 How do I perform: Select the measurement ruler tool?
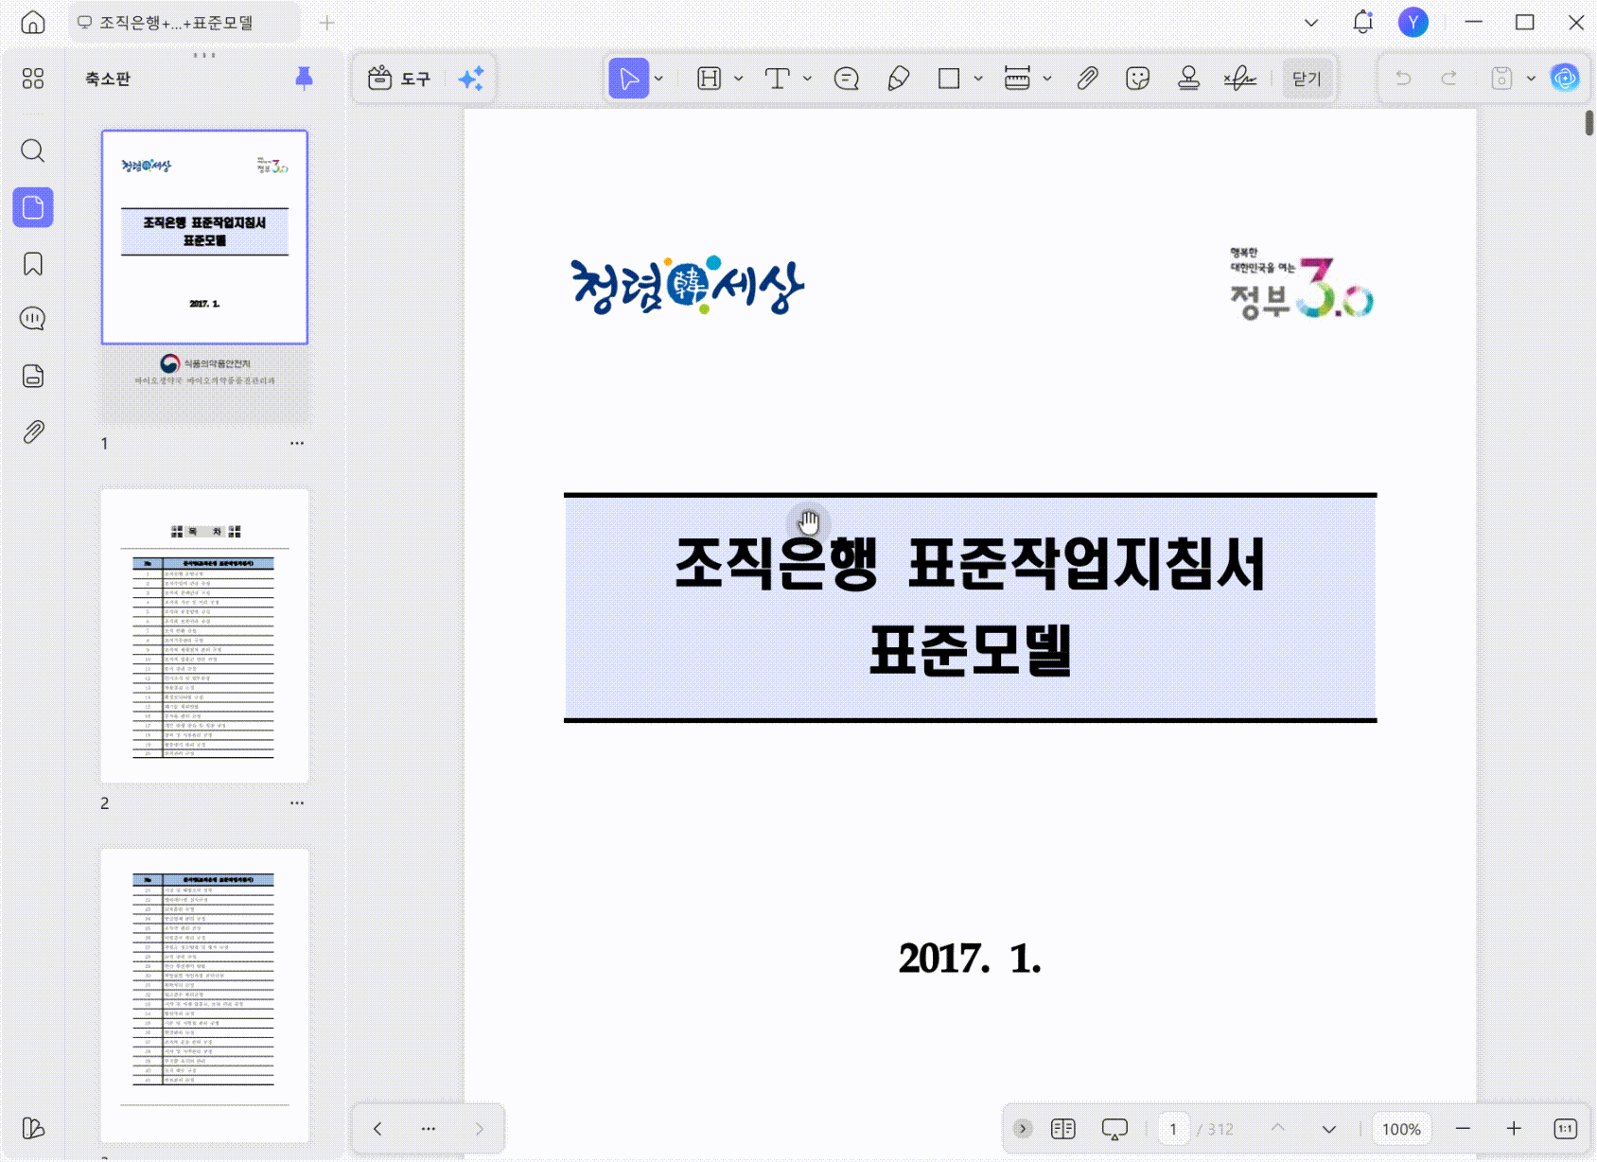(1017, 79)
